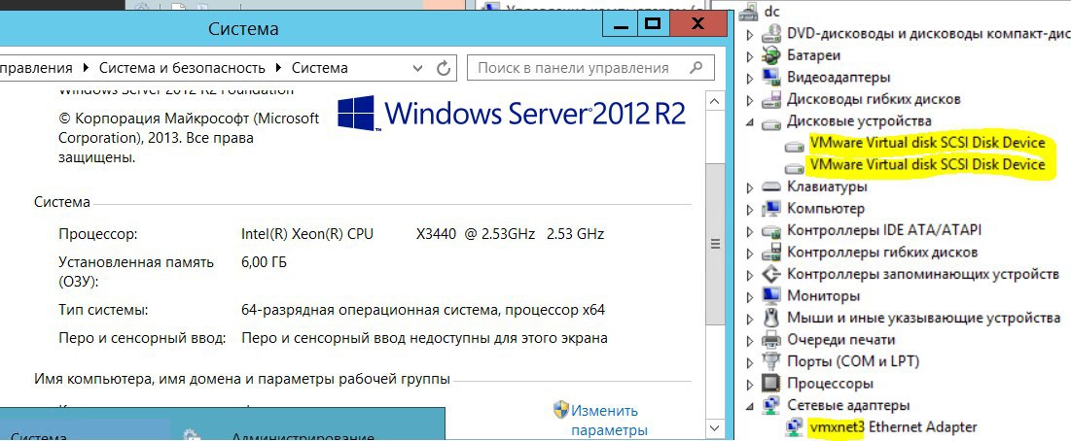Open the breadcrumb arrow after Система и безопасность
The image size is (1071, 441).
coord(278,68)
